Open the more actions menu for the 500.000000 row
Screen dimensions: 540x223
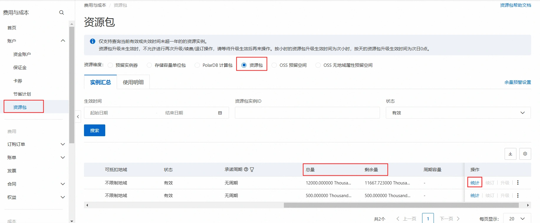[x=518, y=195]
